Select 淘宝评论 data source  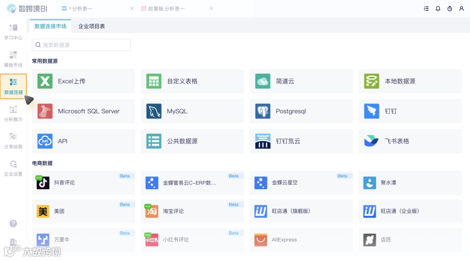(x=192, y=211)
